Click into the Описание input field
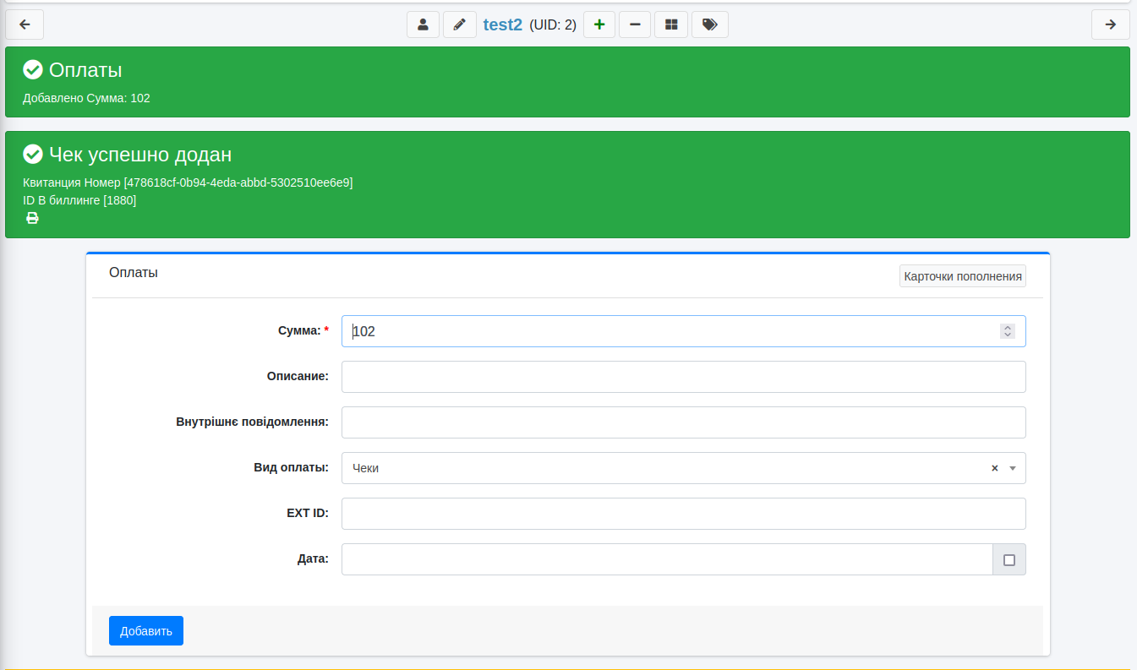1137x670 pixels. [683, 377]
